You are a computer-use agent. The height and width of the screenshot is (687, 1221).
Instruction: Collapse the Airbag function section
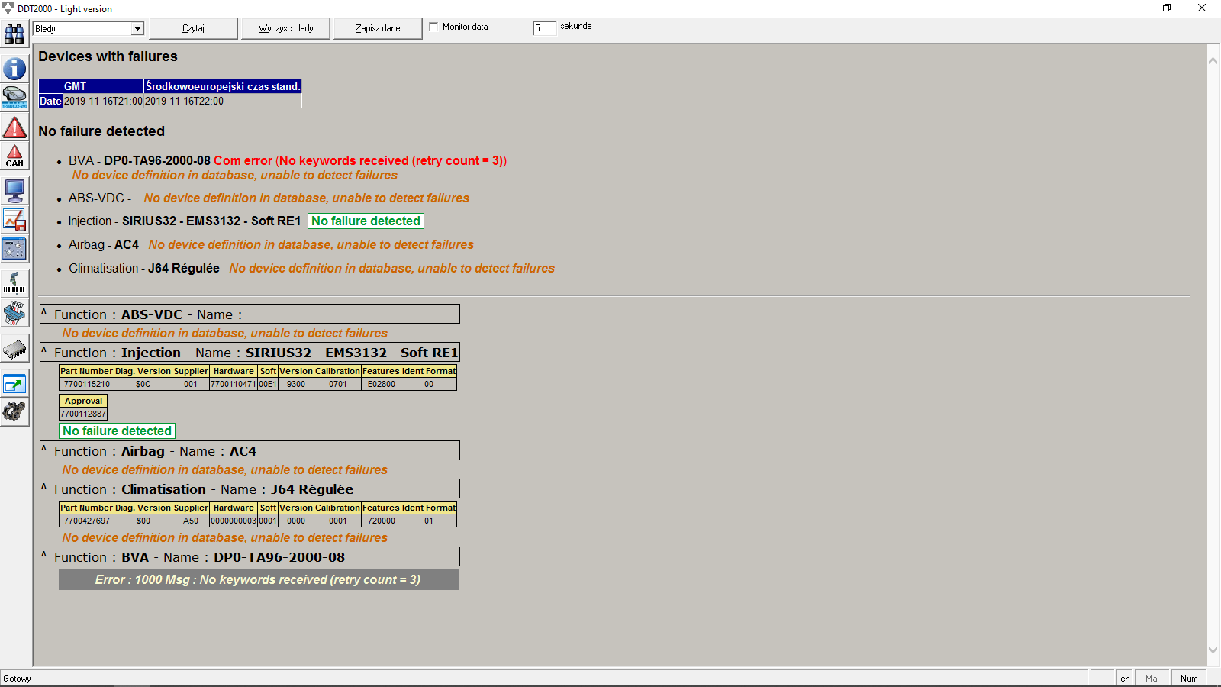pos(43,449)
